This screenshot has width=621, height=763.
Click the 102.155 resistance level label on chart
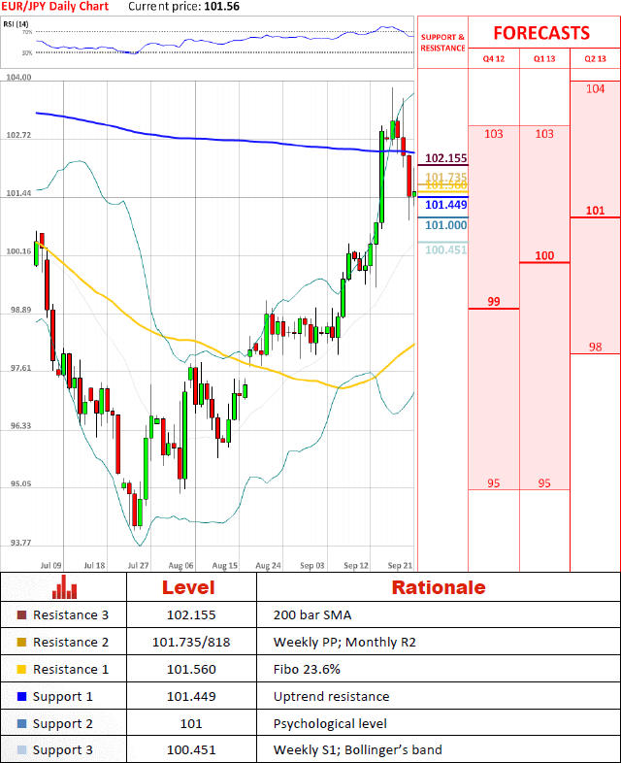tap(446, 158)
